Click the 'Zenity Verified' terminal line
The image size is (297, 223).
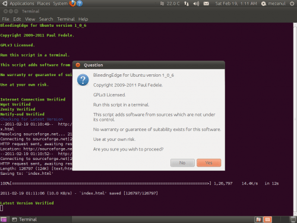18,109
